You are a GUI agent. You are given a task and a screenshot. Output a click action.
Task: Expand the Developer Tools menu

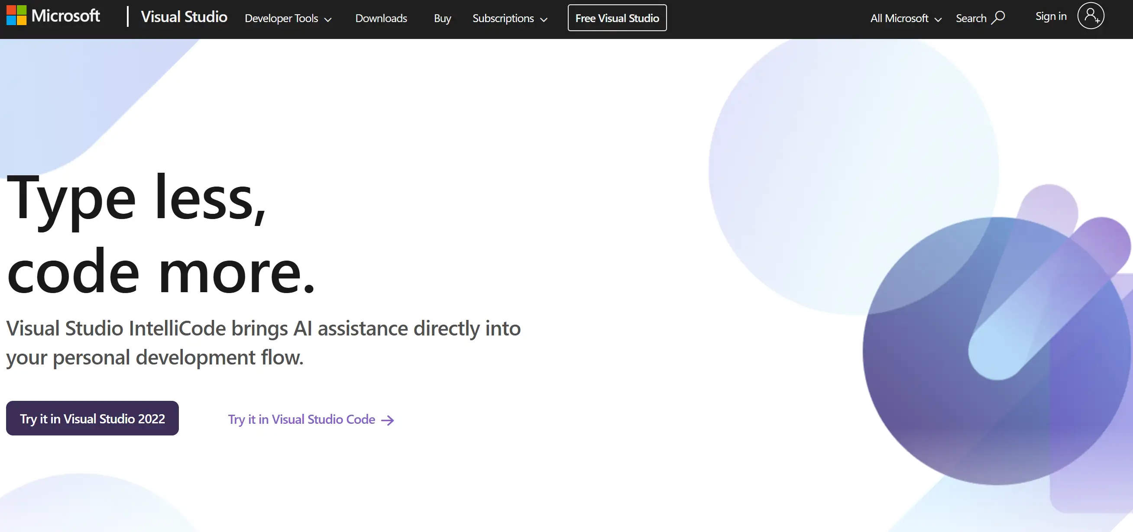pos(288,19)
